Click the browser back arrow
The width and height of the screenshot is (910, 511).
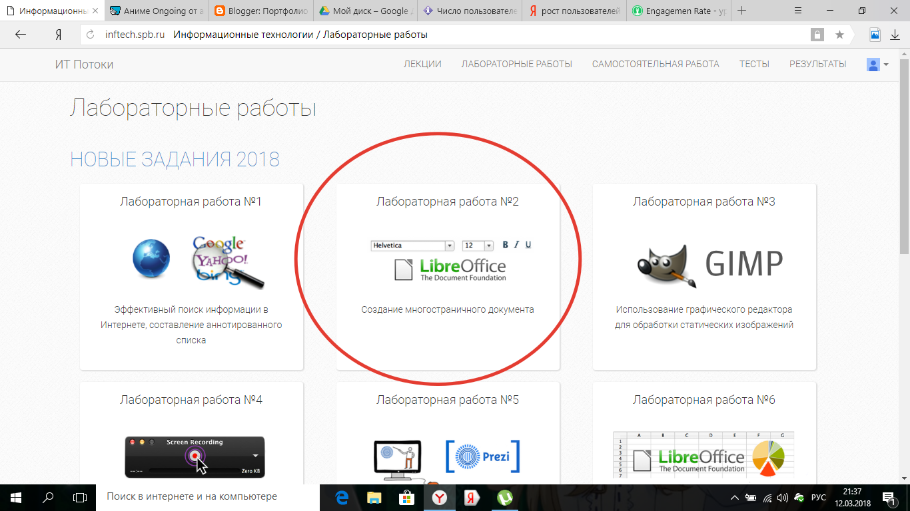point(21,35)
